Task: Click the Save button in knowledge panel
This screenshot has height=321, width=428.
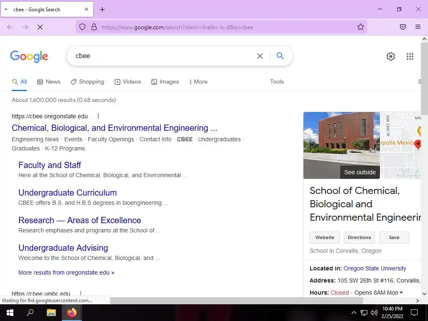Action: [394, 237]
